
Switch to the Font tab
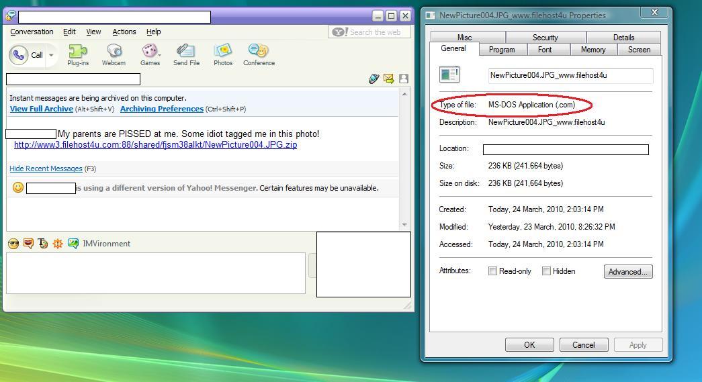[545, 50]
